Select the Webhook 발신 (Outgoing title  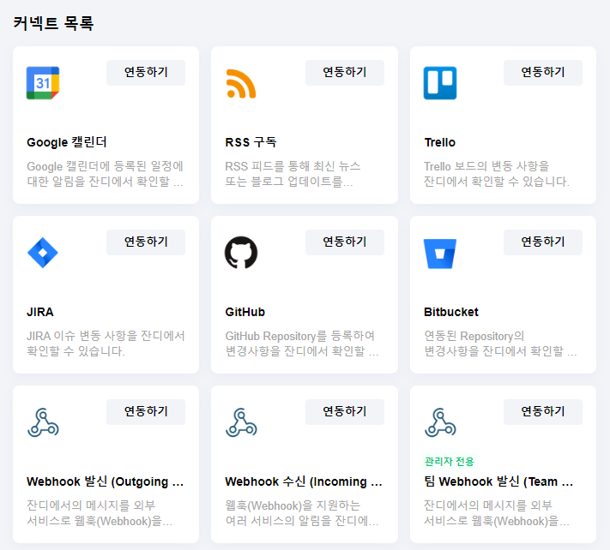(105, 481)
